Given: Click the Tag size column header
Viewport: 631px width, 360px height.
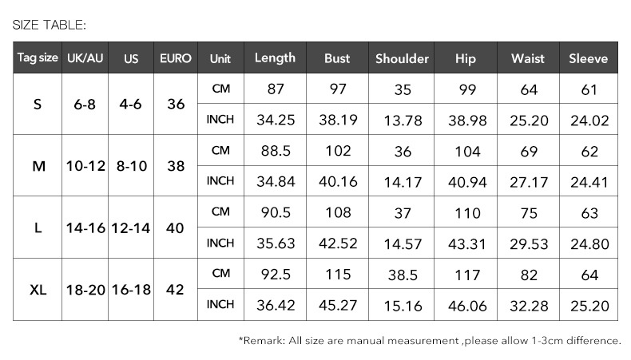Looking at the screenshot, I should [x=38, y=58].
